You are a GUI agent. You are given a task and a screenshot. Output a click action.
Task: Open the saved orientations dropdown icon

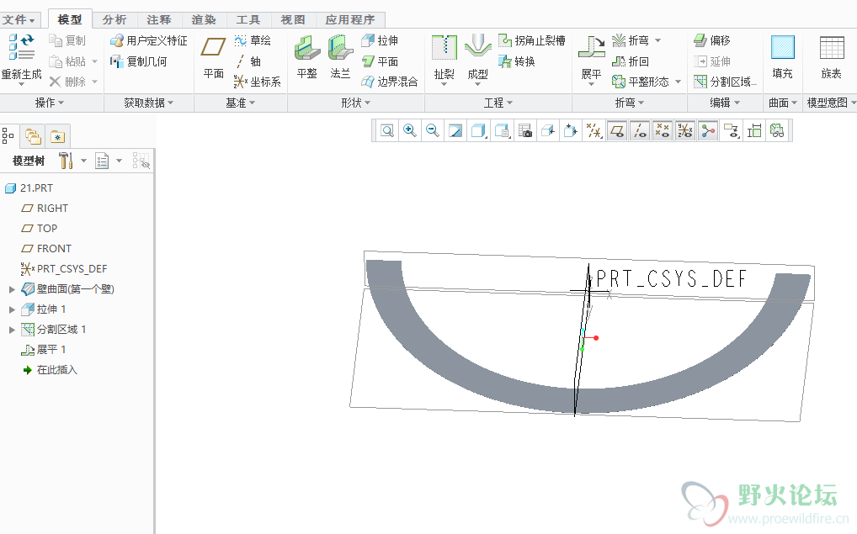click(x=502, y=131)
